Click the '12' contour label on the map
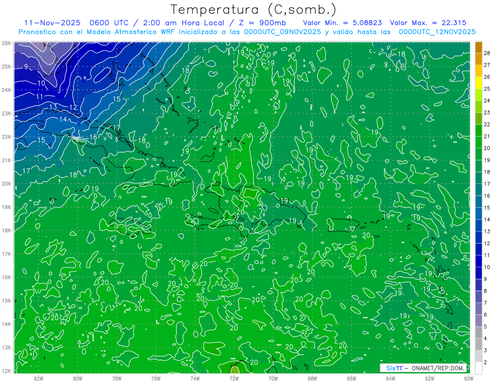Image resolution: width=498 pixels, height=384 pixels. [73, 108]
